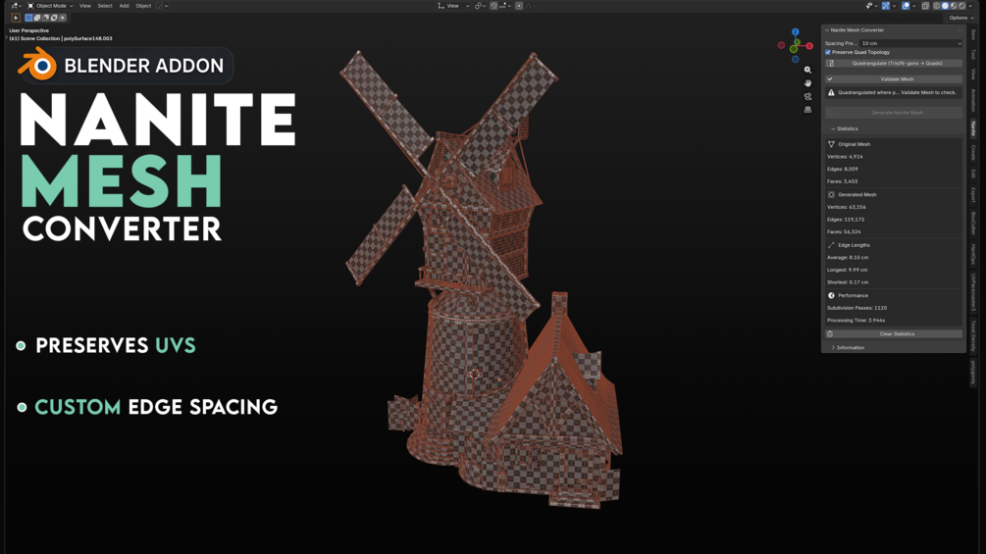Open the Object Mode dropdown

50,6
